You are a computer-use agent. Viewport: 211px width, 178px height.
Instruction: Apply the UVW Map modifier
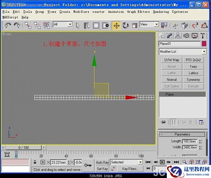tap(172, 60)
